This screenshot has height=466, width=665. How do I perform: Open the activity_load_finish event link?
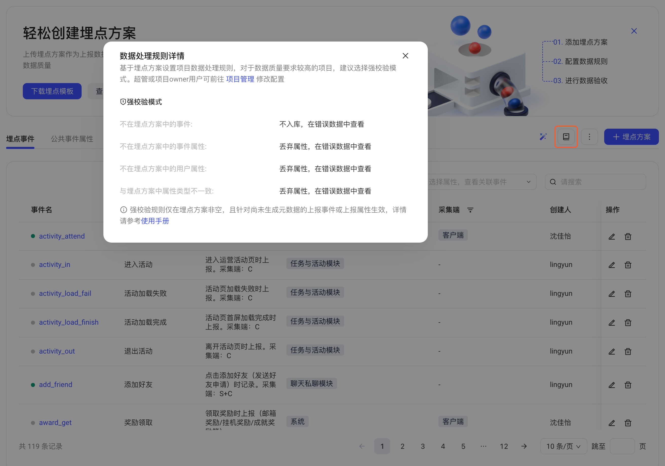pos(69,322)
